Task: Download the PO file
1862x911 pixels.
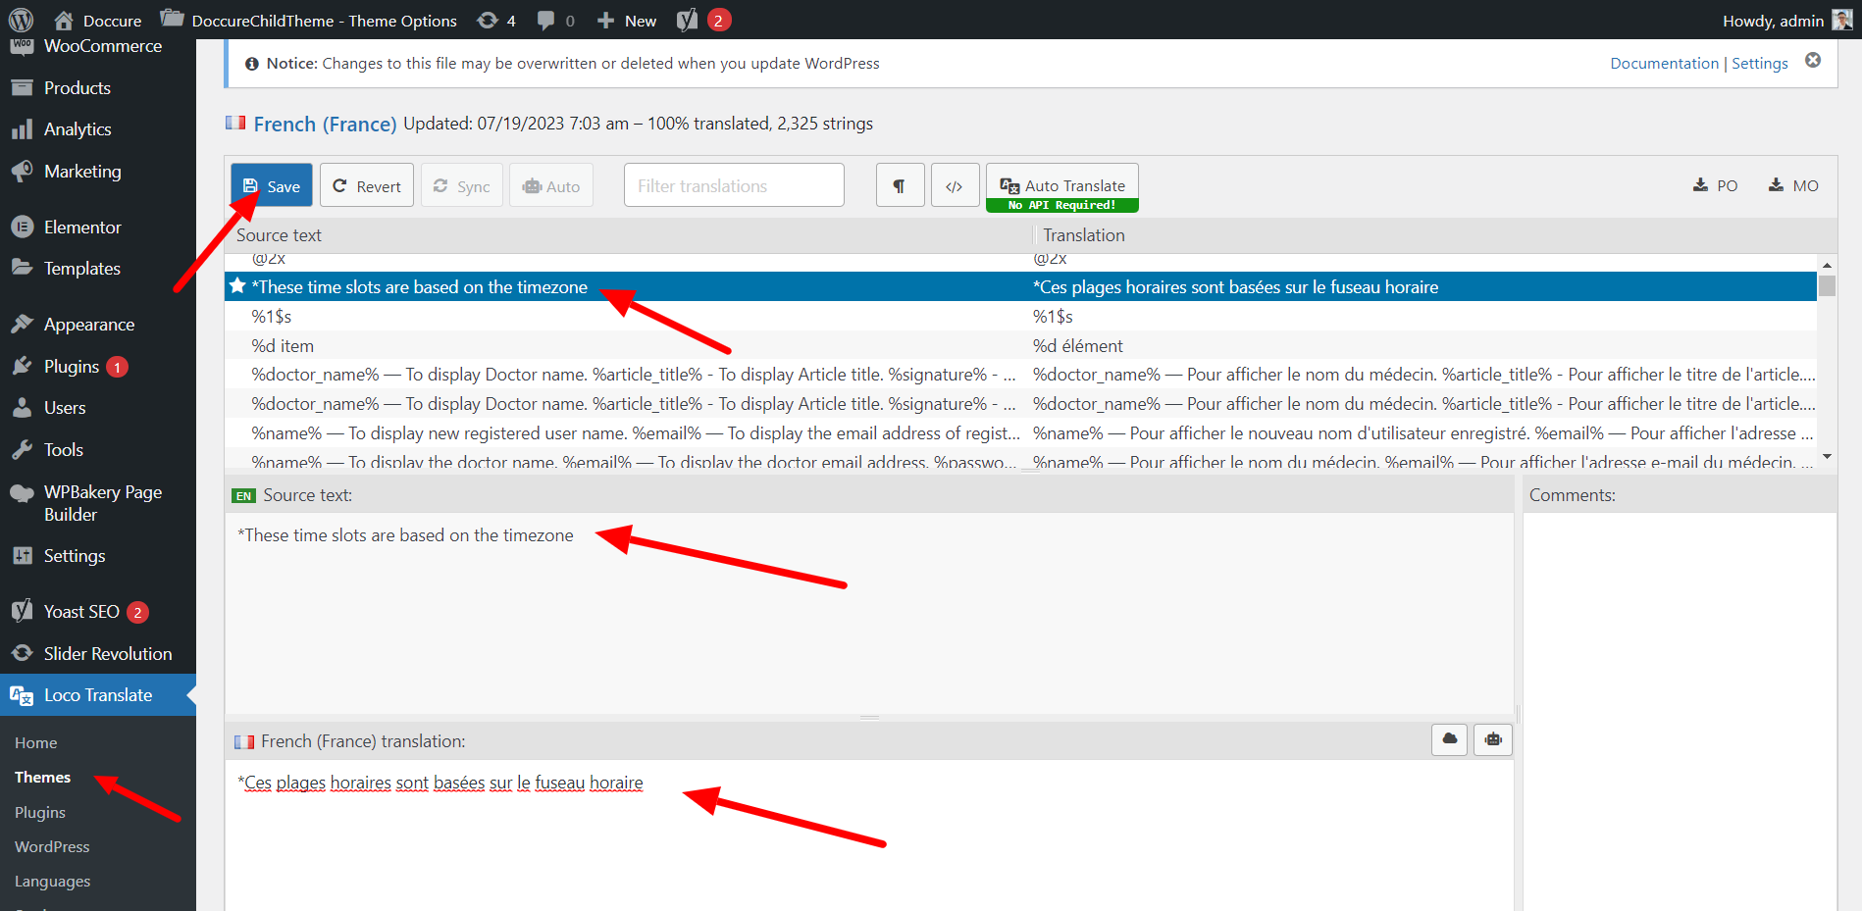Action: tap(1715, 185)
